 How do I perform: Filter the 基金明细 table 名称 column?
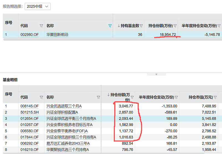click(98, 97)
